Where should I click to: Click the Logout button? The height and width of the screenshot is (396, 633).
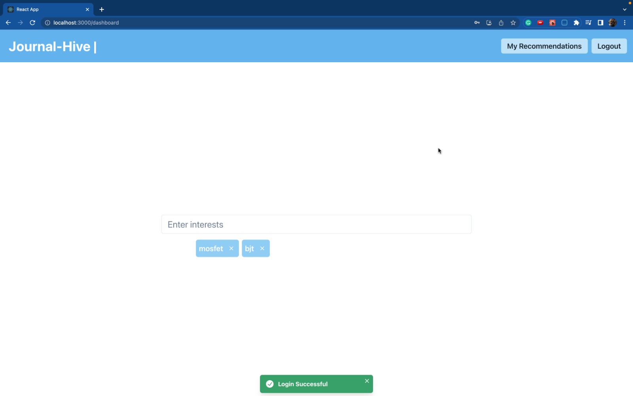click(608, 46)
